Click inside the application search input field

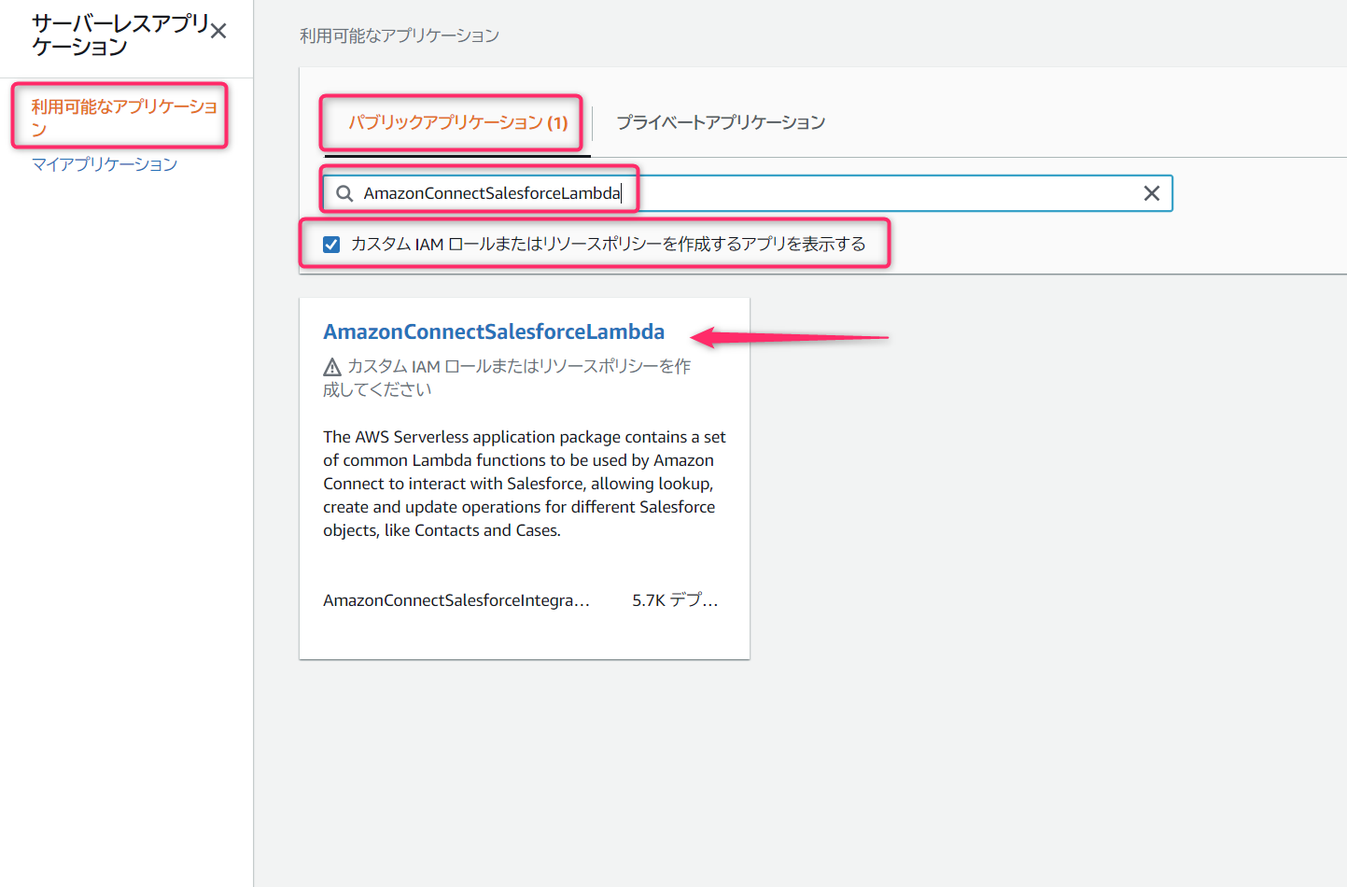pos(747,193)
